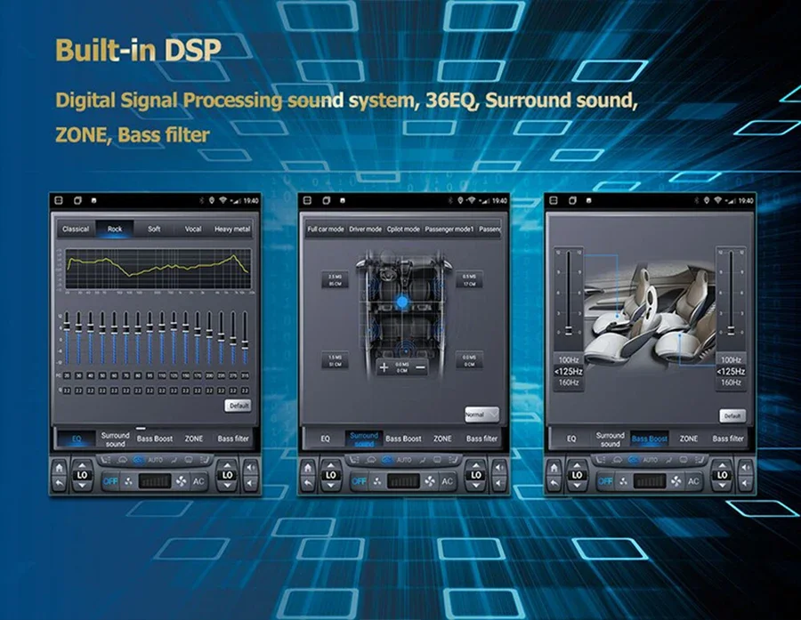This screenshot has height=620, width=801.
Task: Tap the minus icon under the car diagram
Action: (x=420, y=367)
